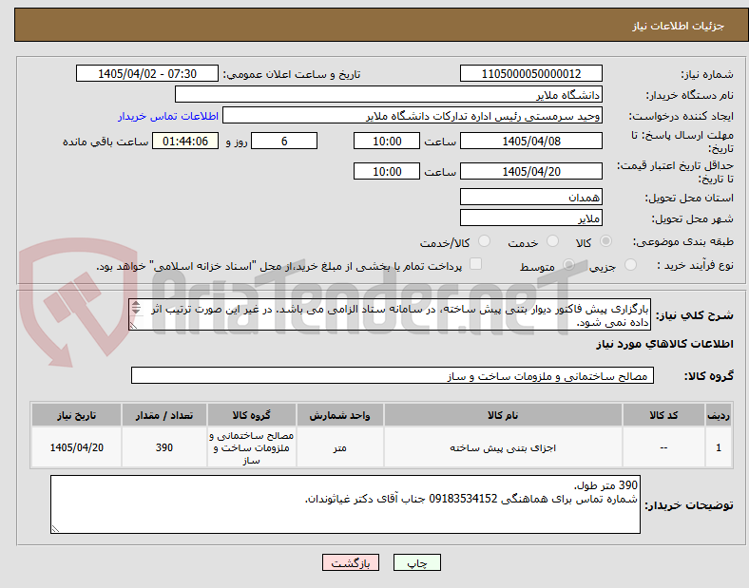
Task: Click the remaining time 01:44:06 field
Action: tap(185, 141)
